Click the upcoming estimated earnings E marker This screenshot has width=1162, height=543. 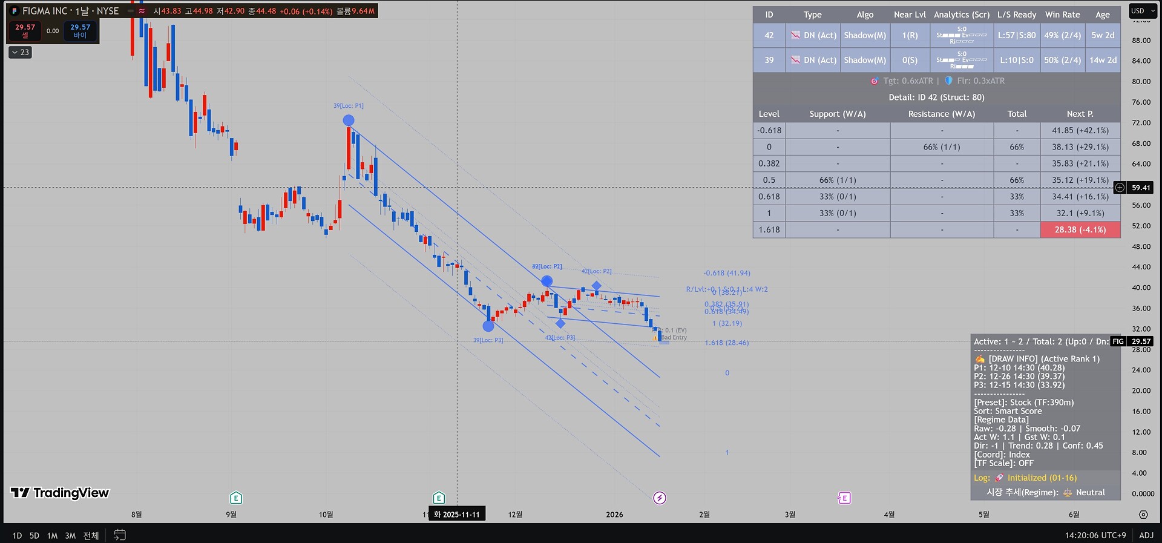pos(844,498)
